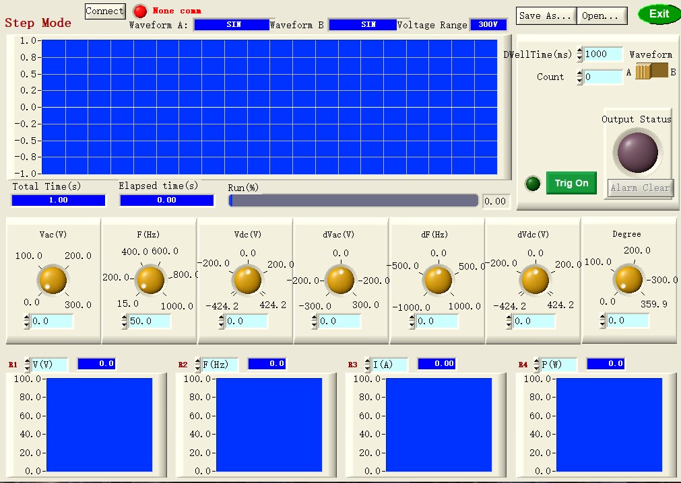This screenshot has width=681, height=483.
Task: Click the Total Time(s) value display
Action: [58, 200]
